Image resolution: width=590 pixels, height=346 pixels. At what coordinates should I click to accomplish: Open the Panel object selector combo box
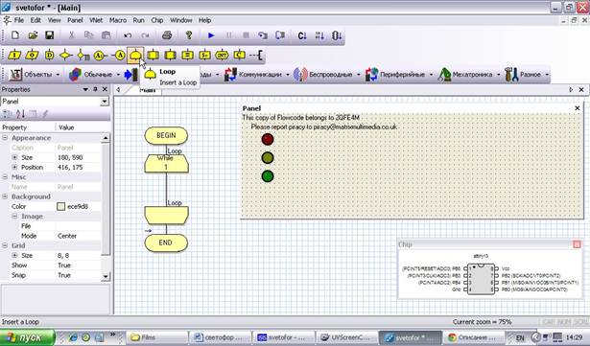tap(55, 102)
